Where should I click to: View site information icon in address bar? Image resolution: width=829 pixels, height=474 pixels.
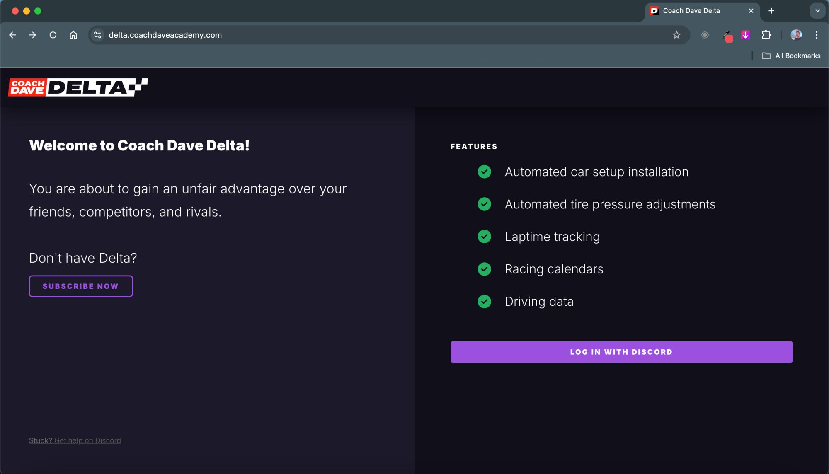tap(98, 35)
